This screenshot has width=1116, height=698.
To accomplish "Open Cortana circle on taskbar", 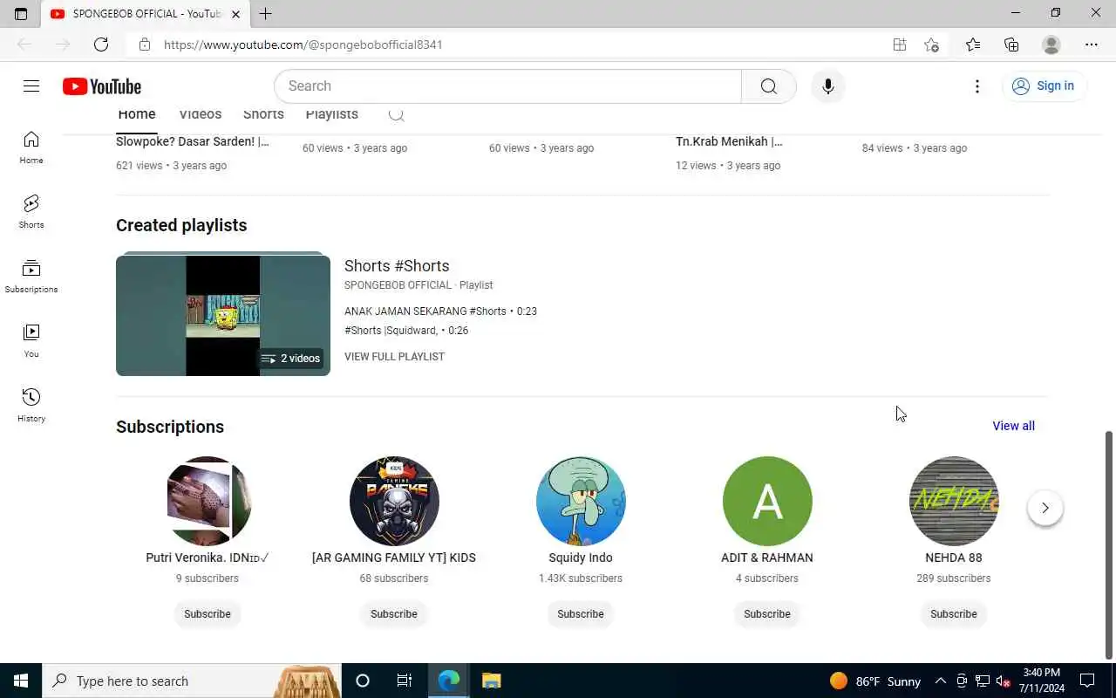I will (x=363, y=681).
